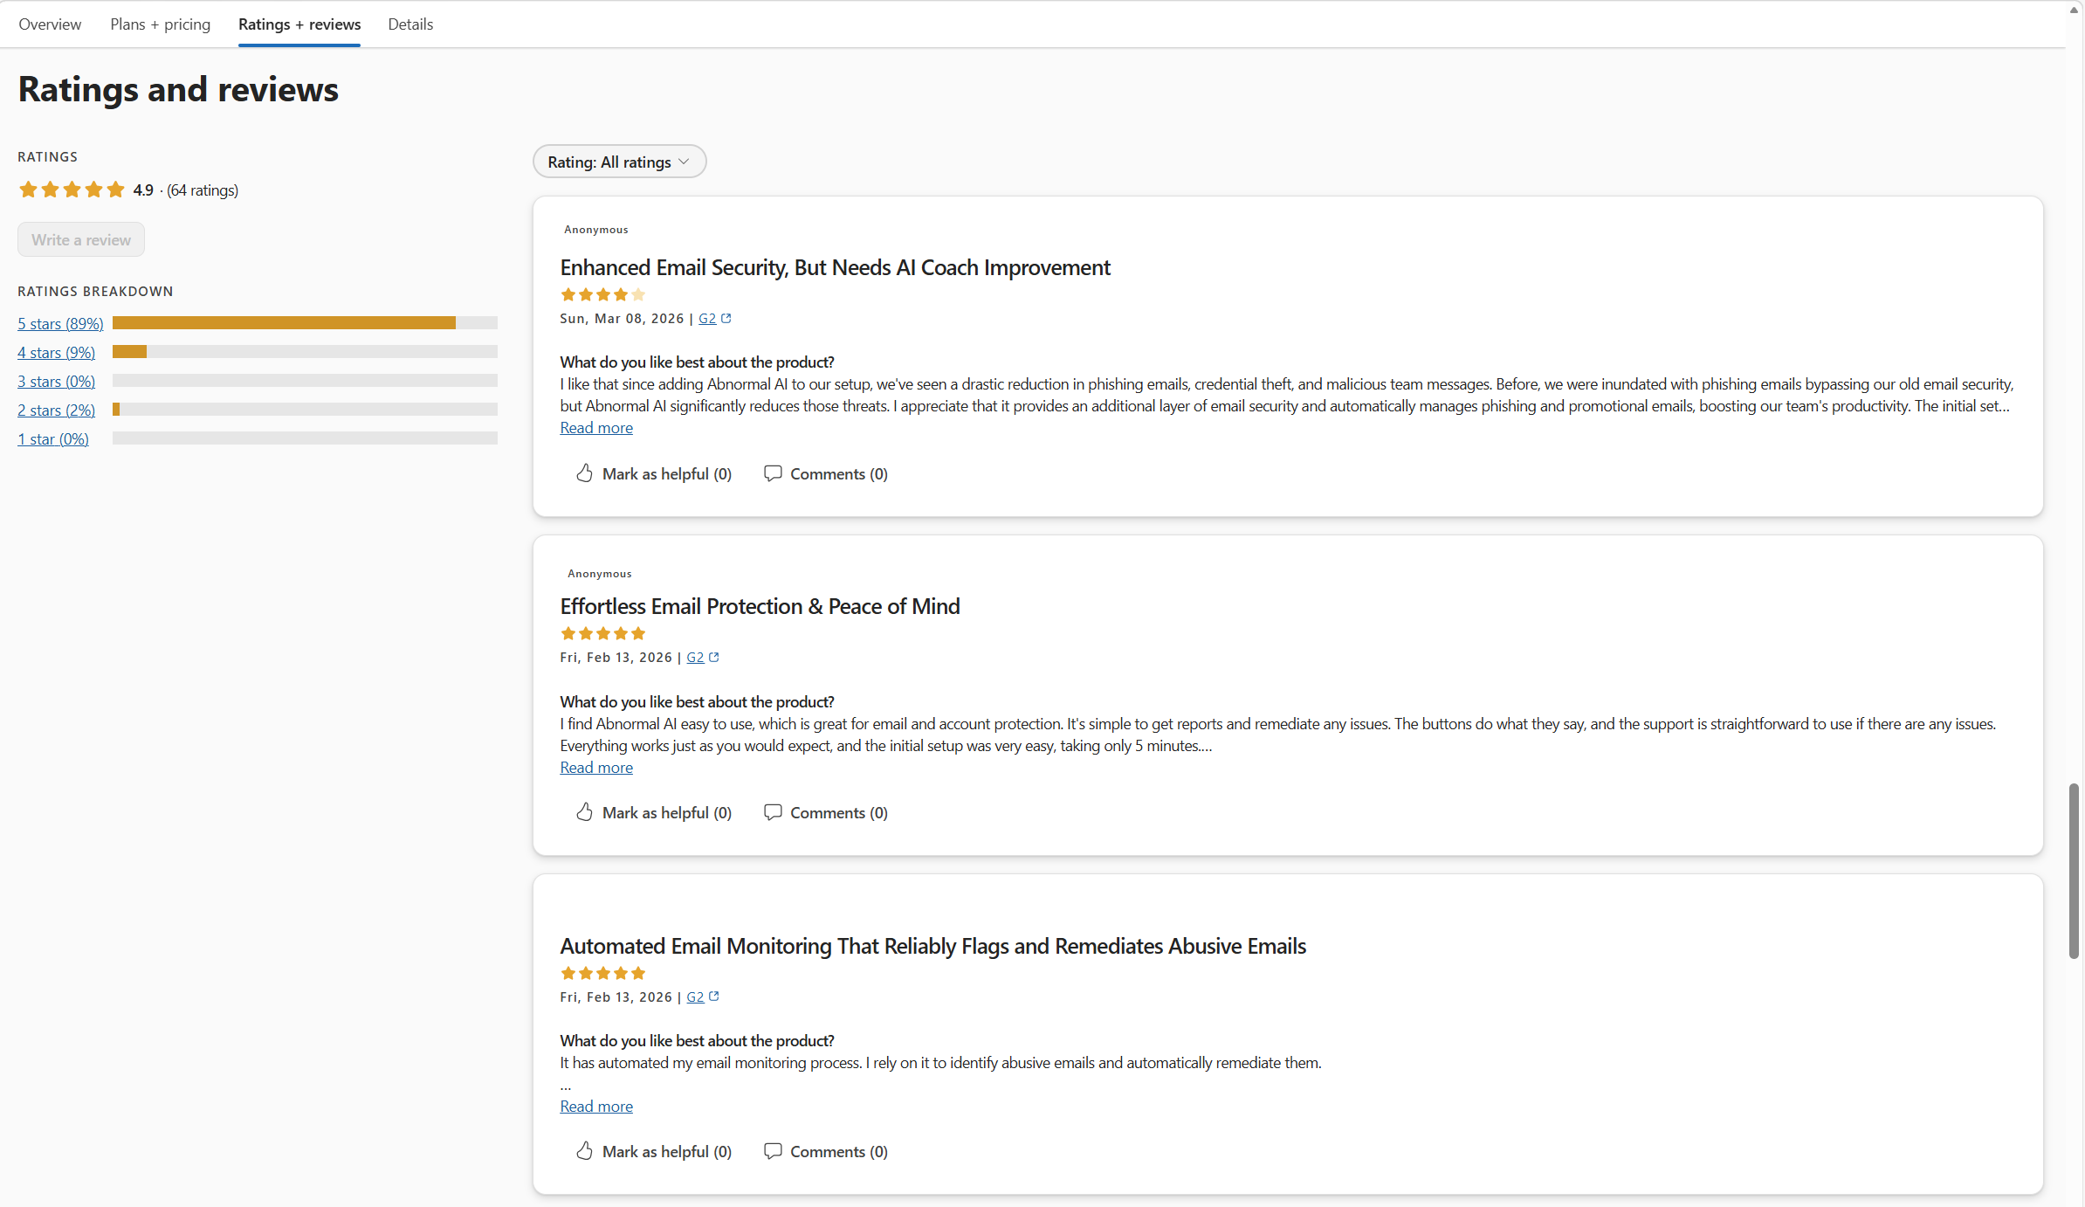Image resolution: width=2085 pixels, height=1207 pixels.
Task: Click the 'RATINGS BREAKDOWN' label
Action: [95, 291]
